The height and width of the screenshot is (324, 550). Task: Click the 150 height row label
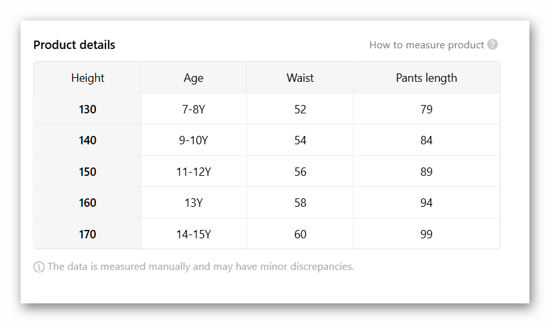pyautogui.click(x=87, y=172)
